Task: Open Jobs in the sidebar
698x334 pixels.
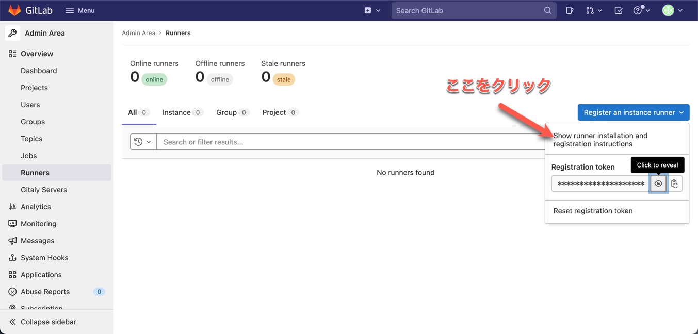Action: [x=28, y=156]
